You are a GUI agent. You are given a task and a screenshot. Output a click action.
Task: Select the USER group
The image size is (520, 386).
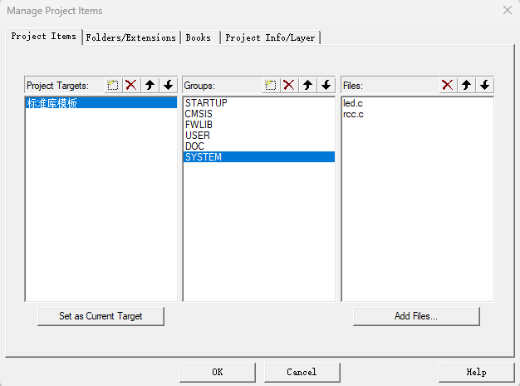pos(259,136)
